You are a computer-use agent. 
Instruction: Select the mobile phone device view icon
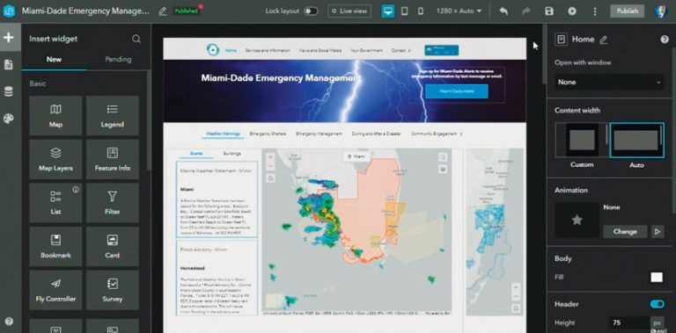(x=421, y=11)
